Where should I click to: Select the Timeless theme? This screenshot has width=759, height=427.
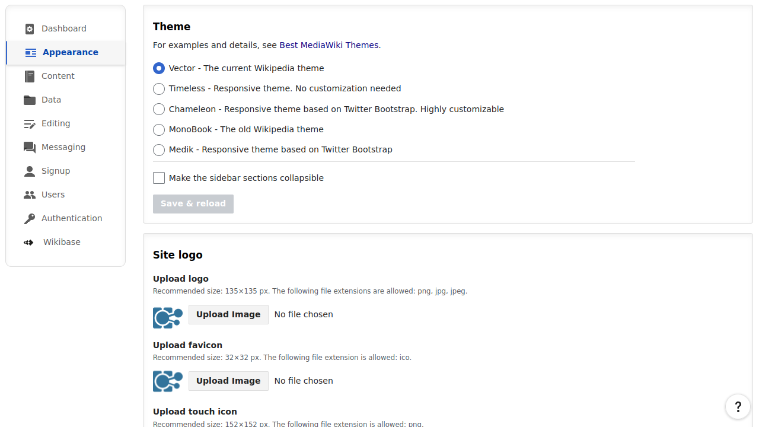158,88
